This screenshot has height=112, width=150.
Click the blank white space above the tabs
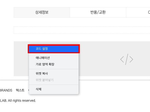pos(75,3)
